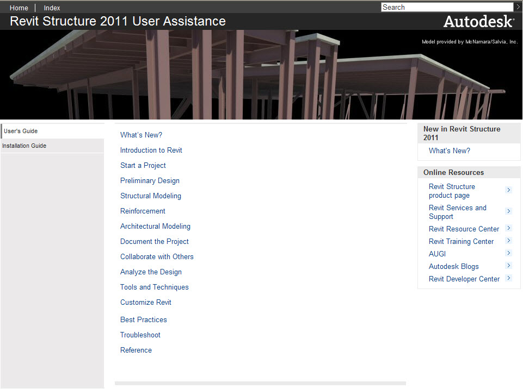Select the Structural Modeling link
This screenshot has width=523, height=389.
click(150, 196)
